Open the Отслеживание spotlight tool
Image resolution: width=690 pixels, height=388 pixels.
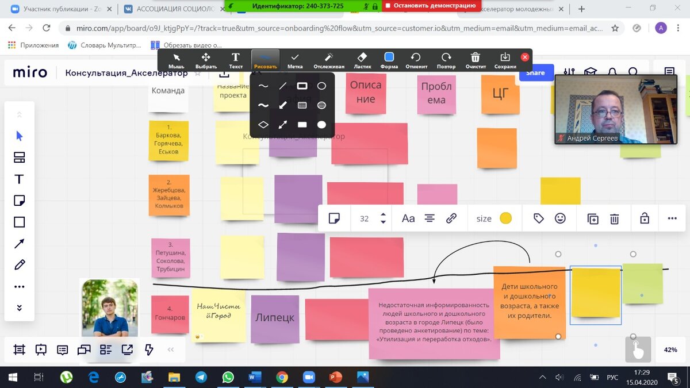coord(329,60)
